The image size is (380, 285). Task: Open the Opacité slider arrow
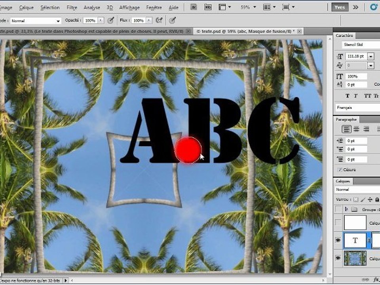(x=101, y=21)
